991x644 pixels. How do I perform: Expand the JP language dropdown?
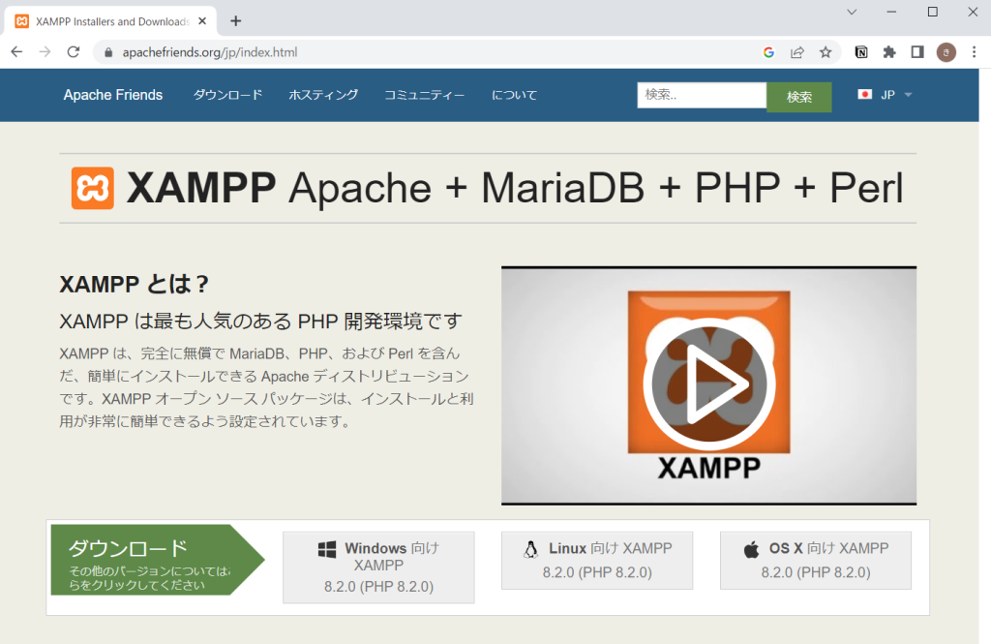coord(886,95)
